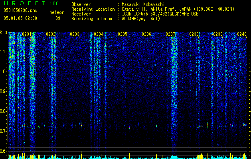Click the ICOM IC-575 receiver line
Screen dimensions: 251x159
[x=160, y=14]
